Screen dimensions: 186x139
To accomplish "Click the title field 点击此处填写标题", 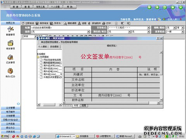I will point(61,28).
